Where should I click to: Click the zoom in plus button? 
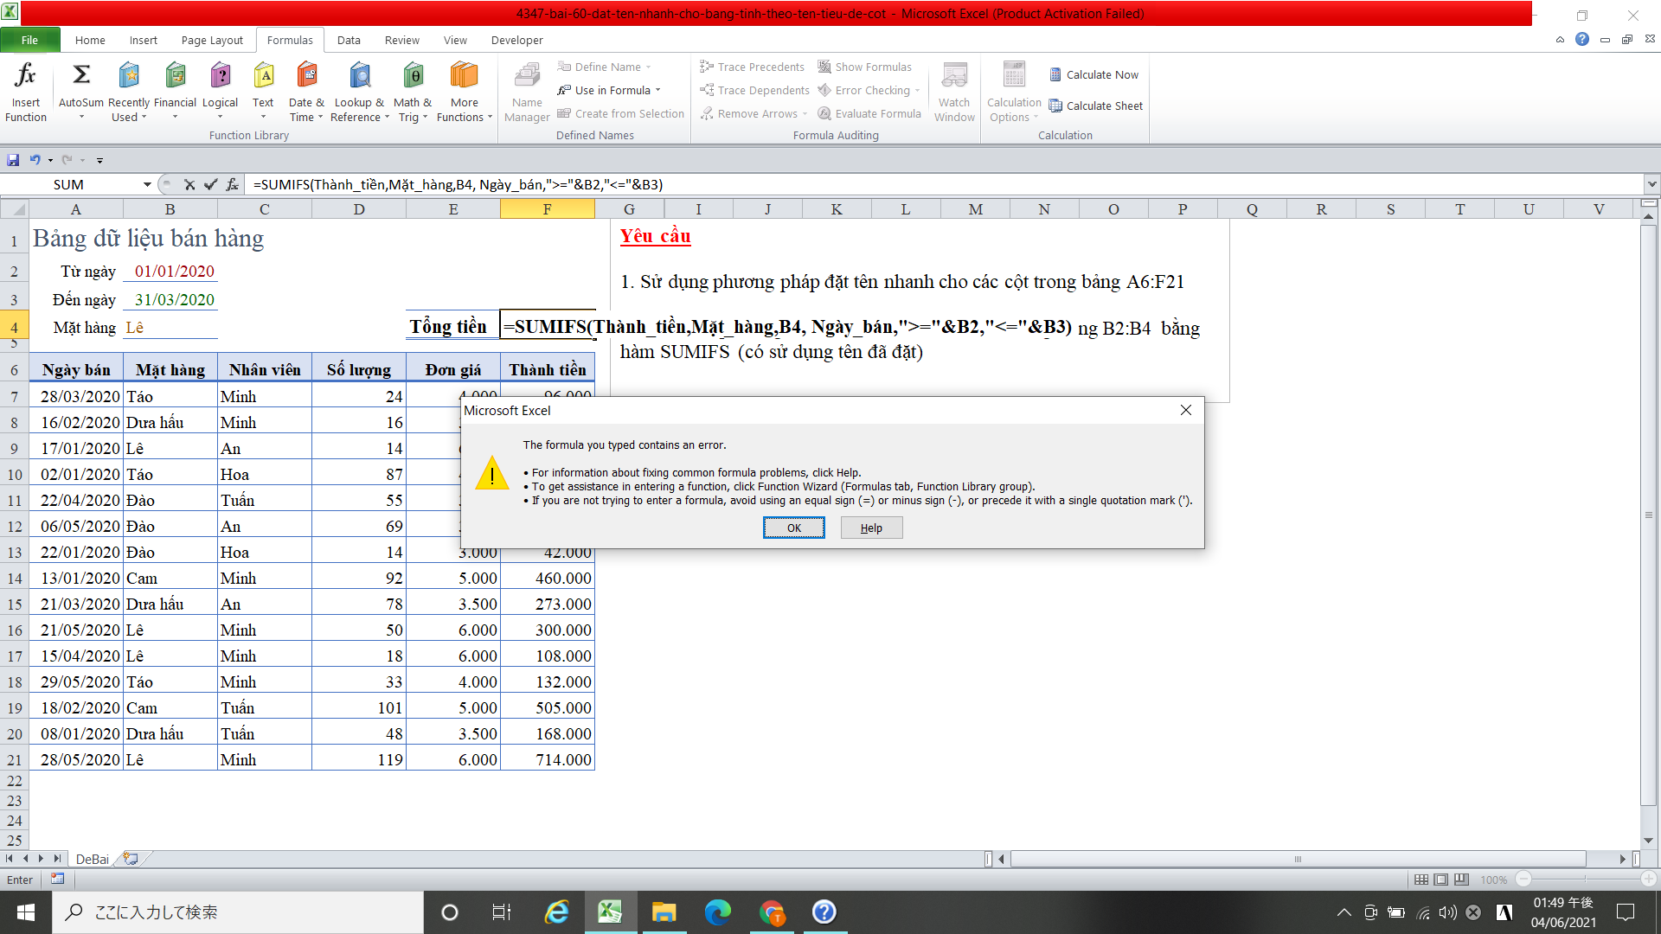1649,880
